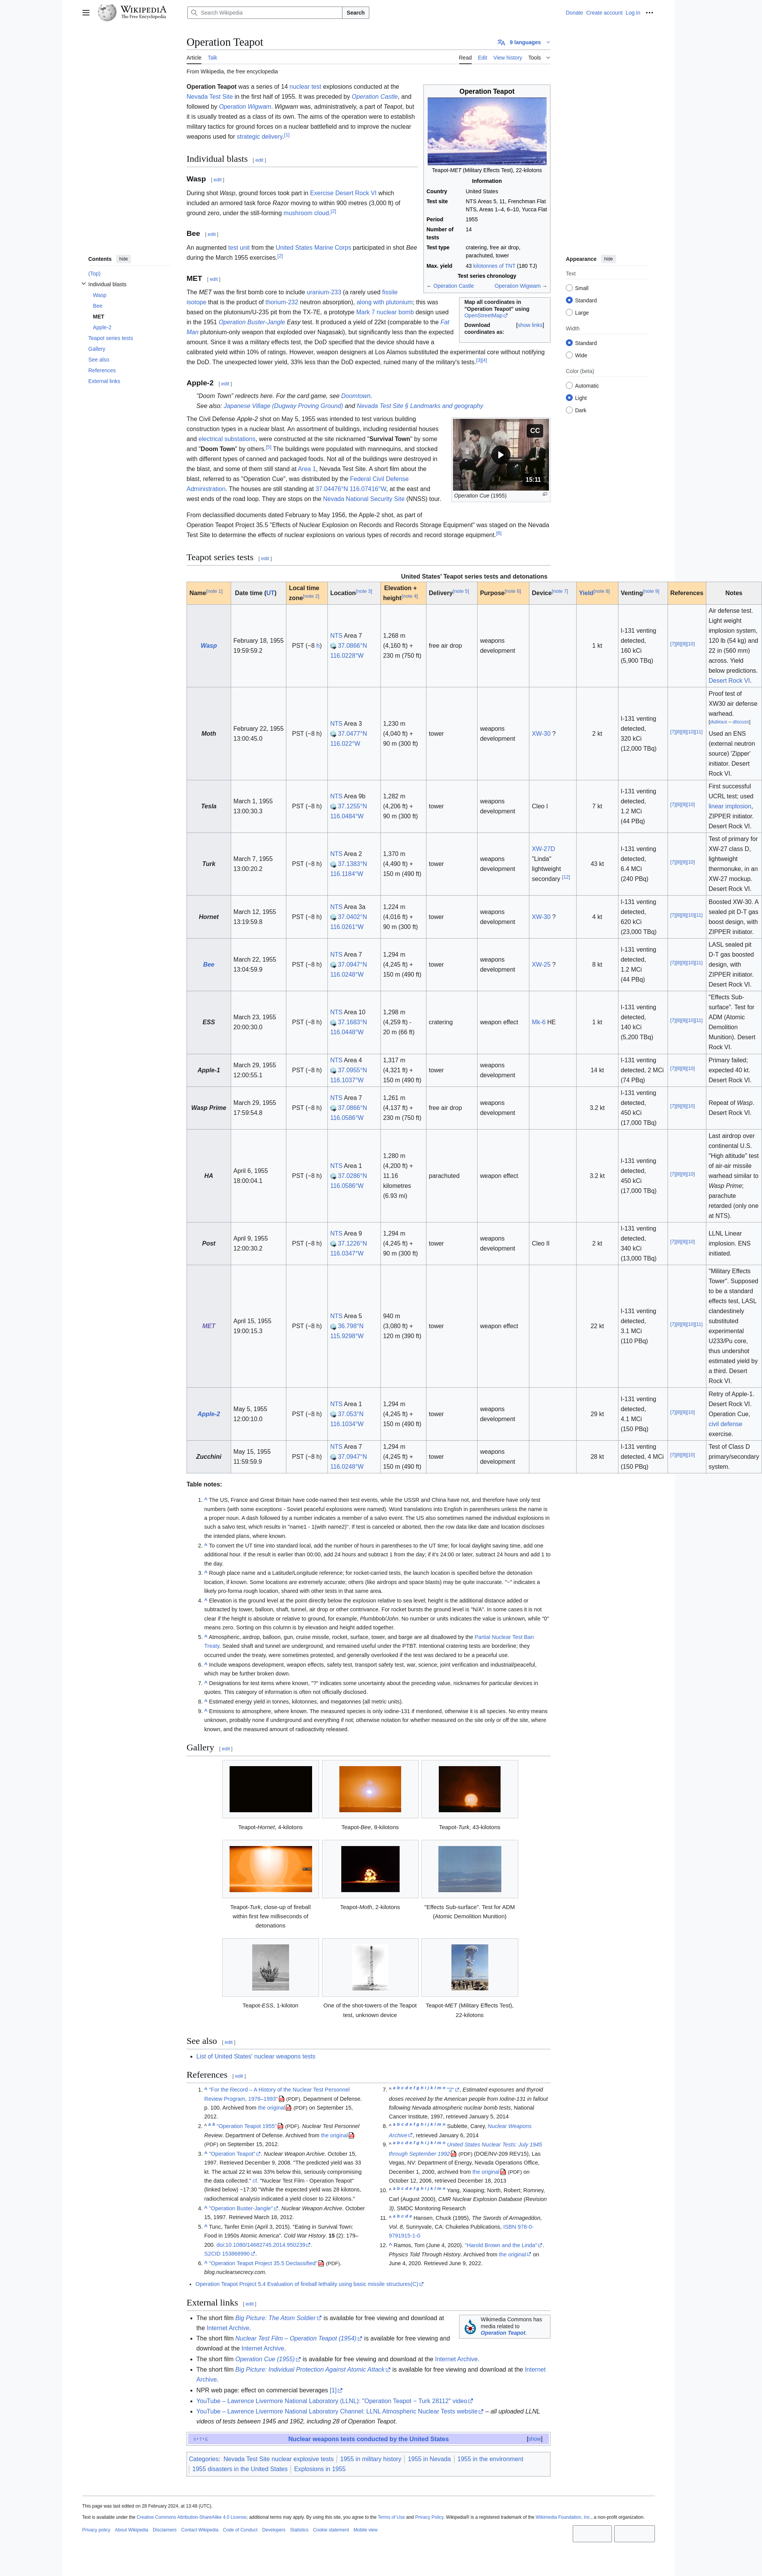
Task: Open the Edit tab
Action: pos(483,58)
